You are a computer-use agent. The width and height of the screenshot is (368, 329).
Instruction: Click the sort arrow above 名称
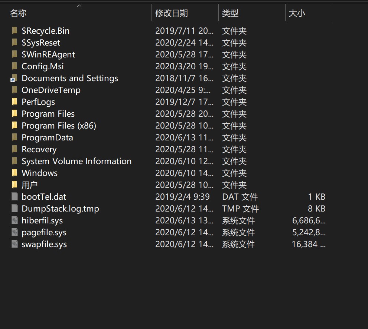point(79,6)
